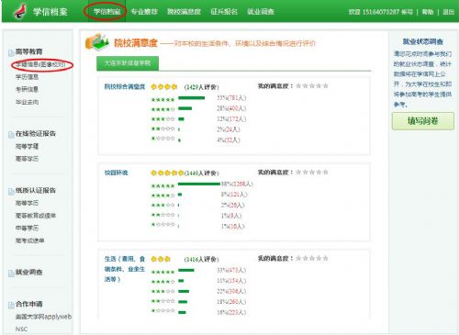Rate 生活 category with the third star
459x335 pixels.
(312, 258)
